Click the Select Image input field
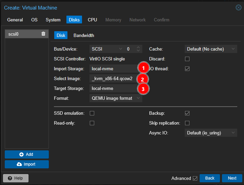Viewport: 244px width, 185px height. pos(113,79)
